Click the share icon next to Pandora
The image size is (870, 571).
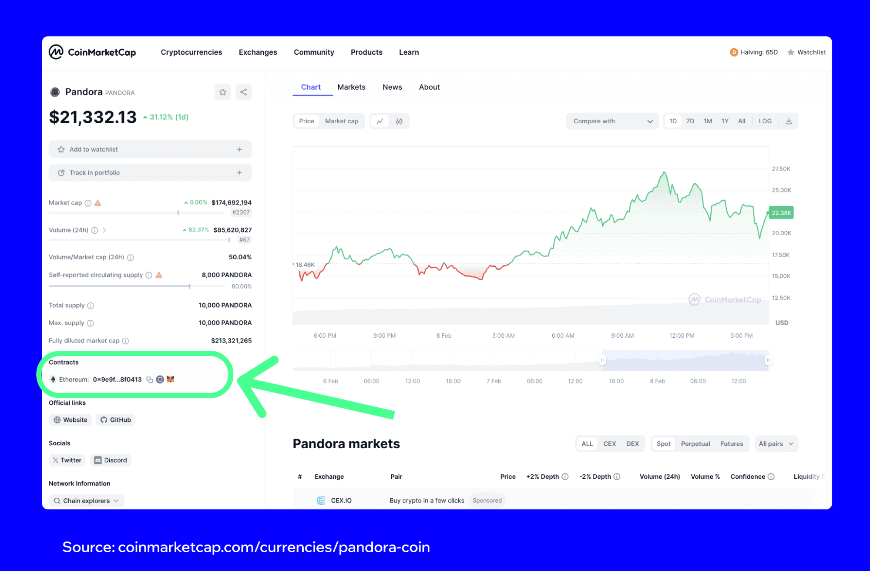(x=244, y=92)
